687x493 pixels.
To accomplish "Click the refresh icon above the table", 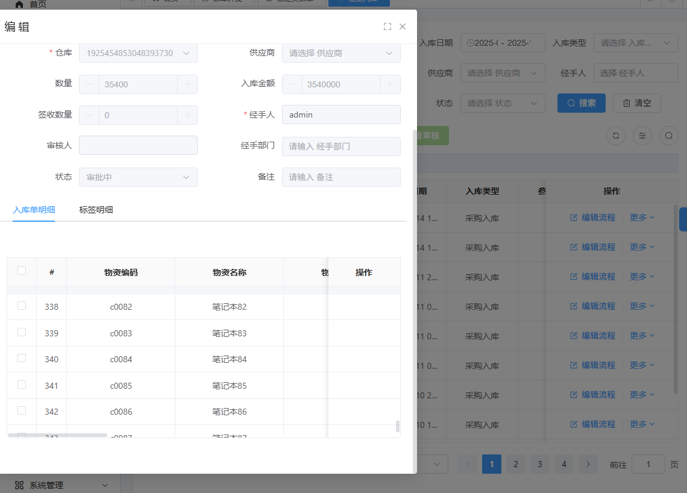I will (615, 136).
